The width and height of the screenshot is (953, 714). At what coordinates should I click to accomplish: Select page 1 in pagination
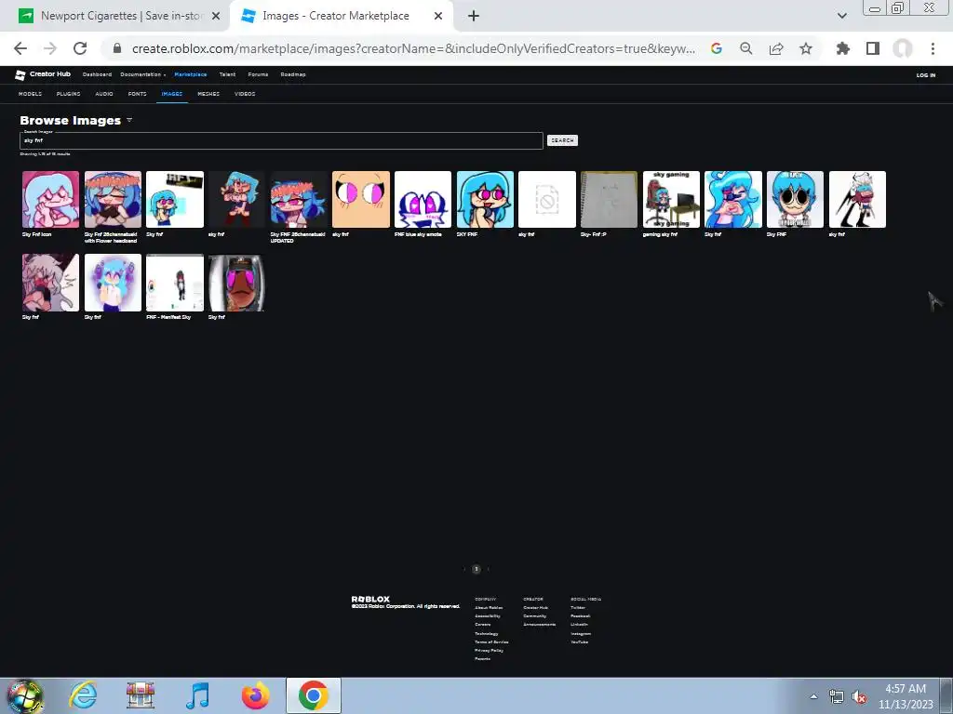pyautogui.click(x=476, y=569)
